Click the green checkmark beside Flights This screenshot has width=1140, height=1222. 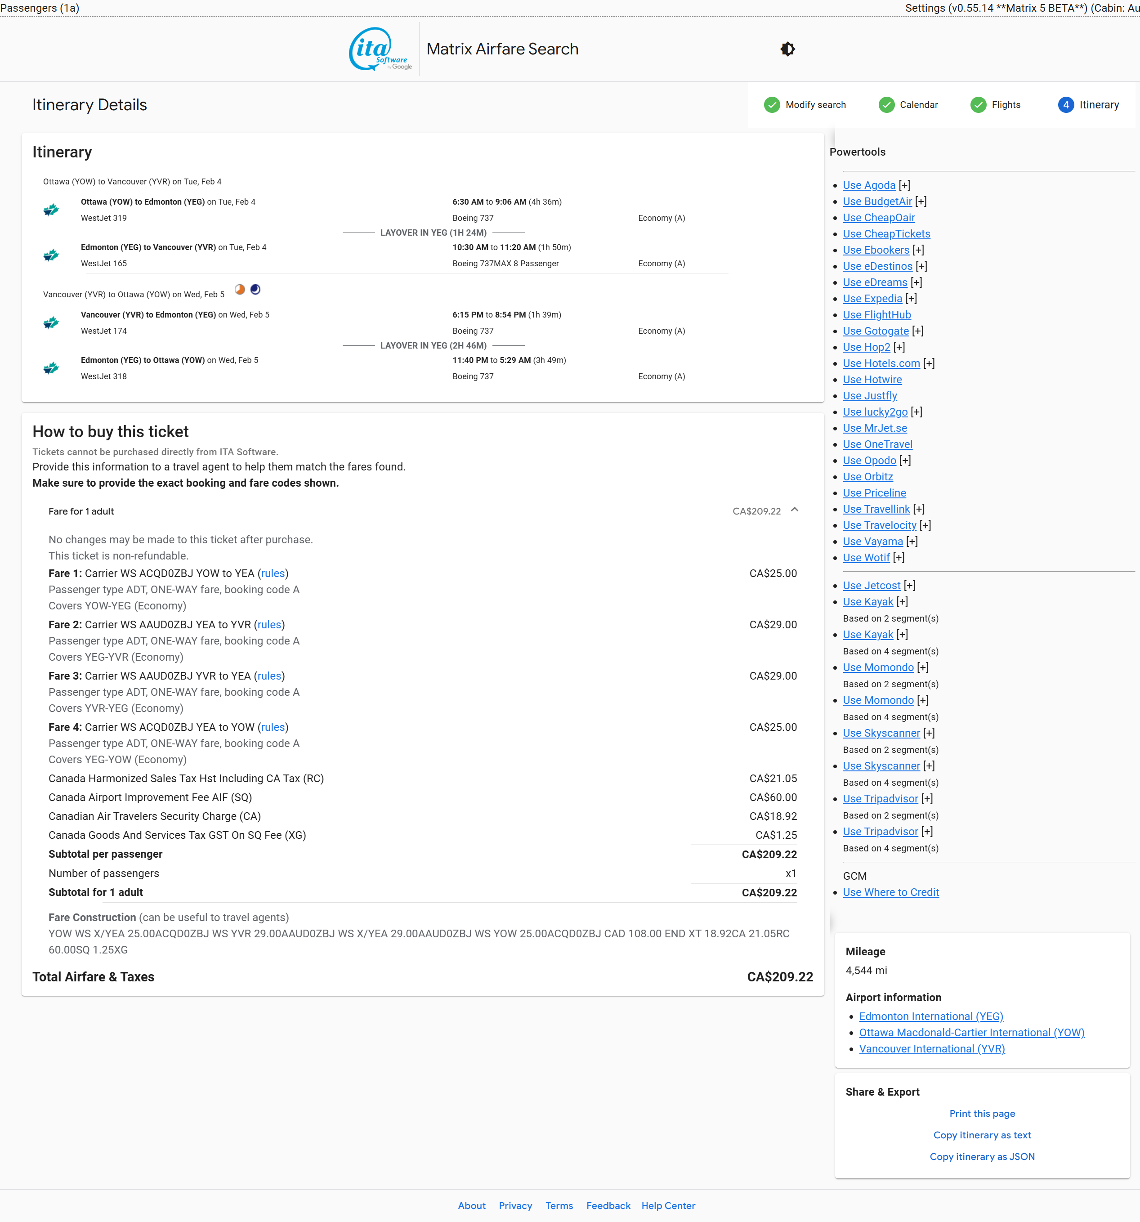point(978,105)
